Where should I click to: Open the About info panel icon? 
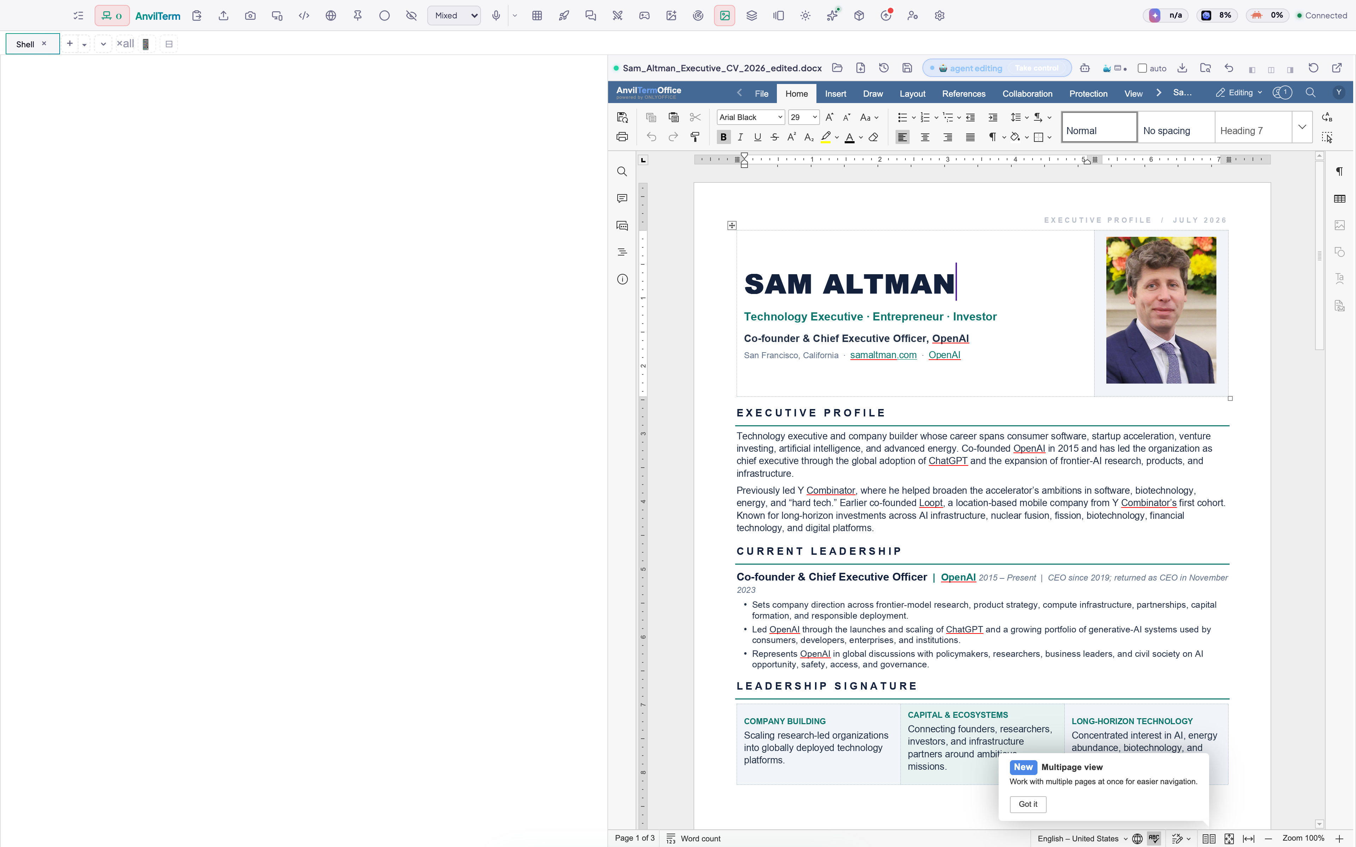pos(622,279)
